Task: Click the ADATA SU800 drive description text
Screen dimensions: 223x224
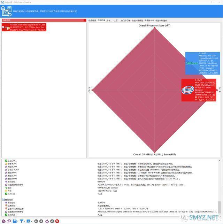Action: point(141,185)
